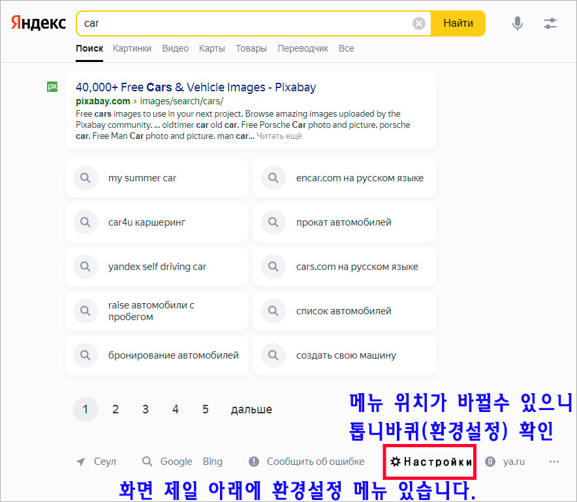Open the Все tab

(x=347, y=48)
